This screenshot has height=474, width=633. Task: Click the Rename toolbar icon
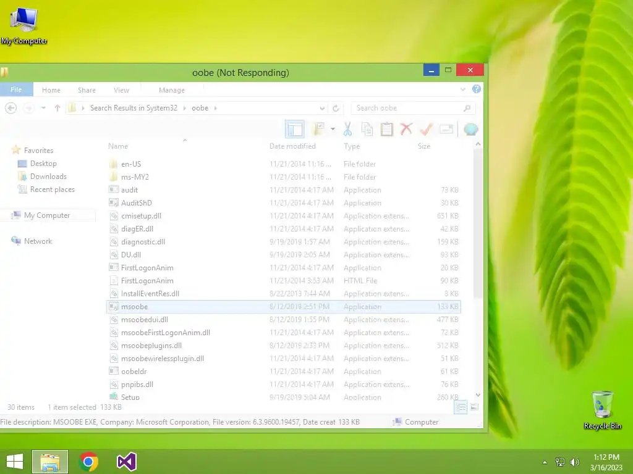click(x=446, y=130)
